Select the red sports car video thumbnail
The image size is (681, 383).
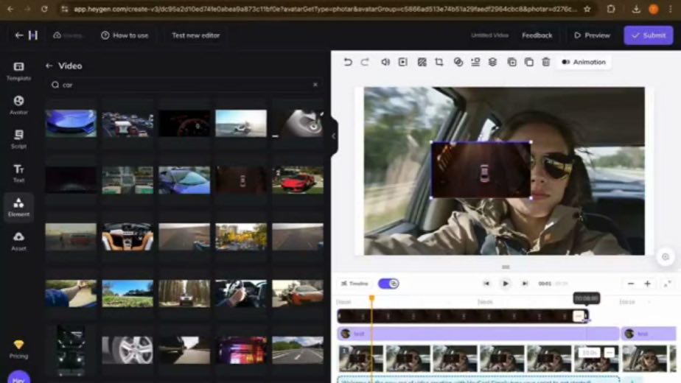(298, 180)
